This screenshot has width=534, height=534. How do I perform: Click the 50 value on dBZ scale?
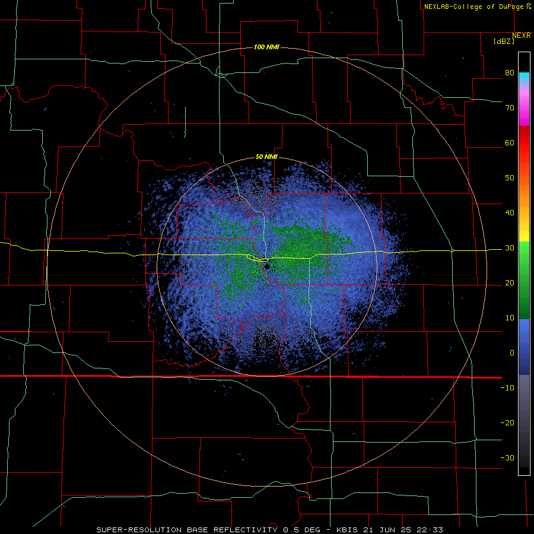[510, 178]
